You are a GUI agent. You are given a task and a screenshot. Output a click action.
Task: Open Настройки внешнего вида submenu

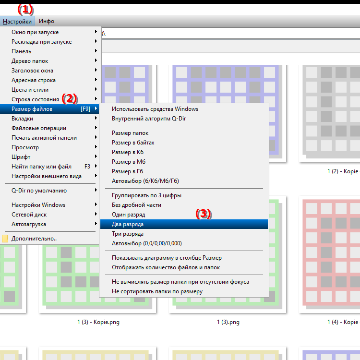(x=49, y=176)
